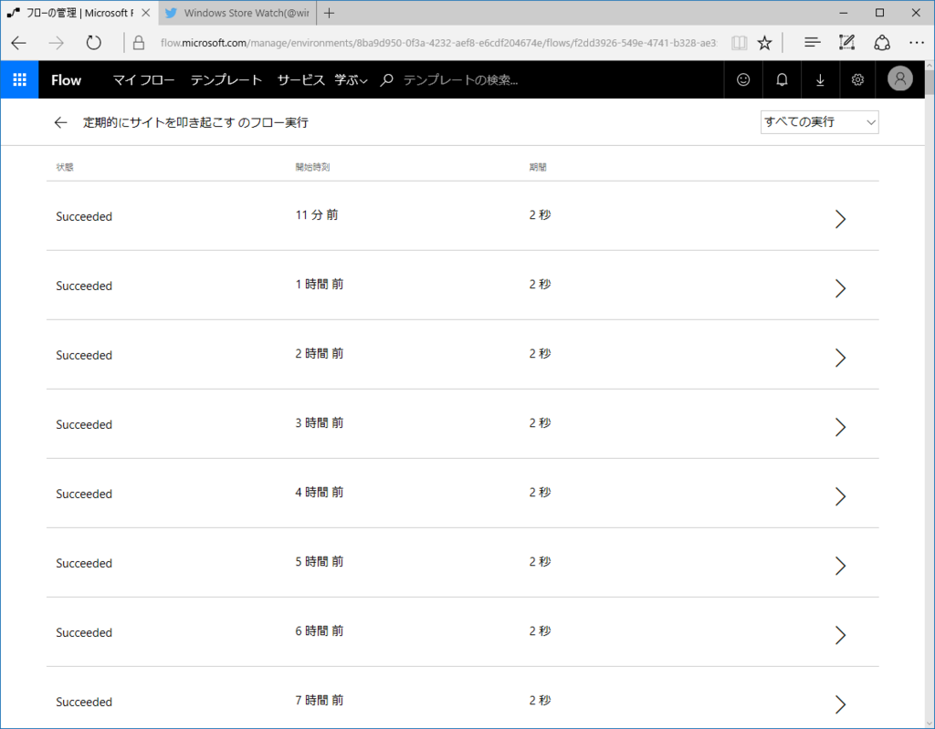Open the app launcher waffle icon
This screenshot has width=935, height=729.
[20, 79]
